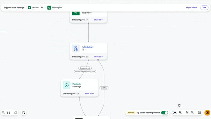Image resolution: width=211 pixels, height=119 pixels.
Task: Zoom out of the canvas
Action: tap(192, 113)
